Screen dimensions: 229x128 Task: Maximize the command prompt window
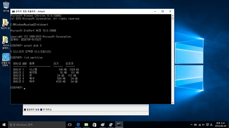click(x=163, y=11)
